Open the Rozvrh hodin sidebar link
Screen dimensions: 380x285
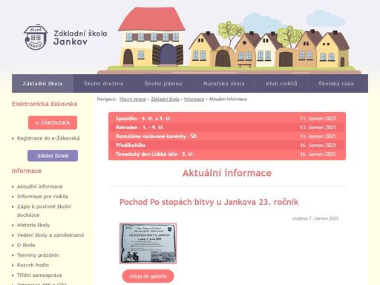click(x=33, y=265)
